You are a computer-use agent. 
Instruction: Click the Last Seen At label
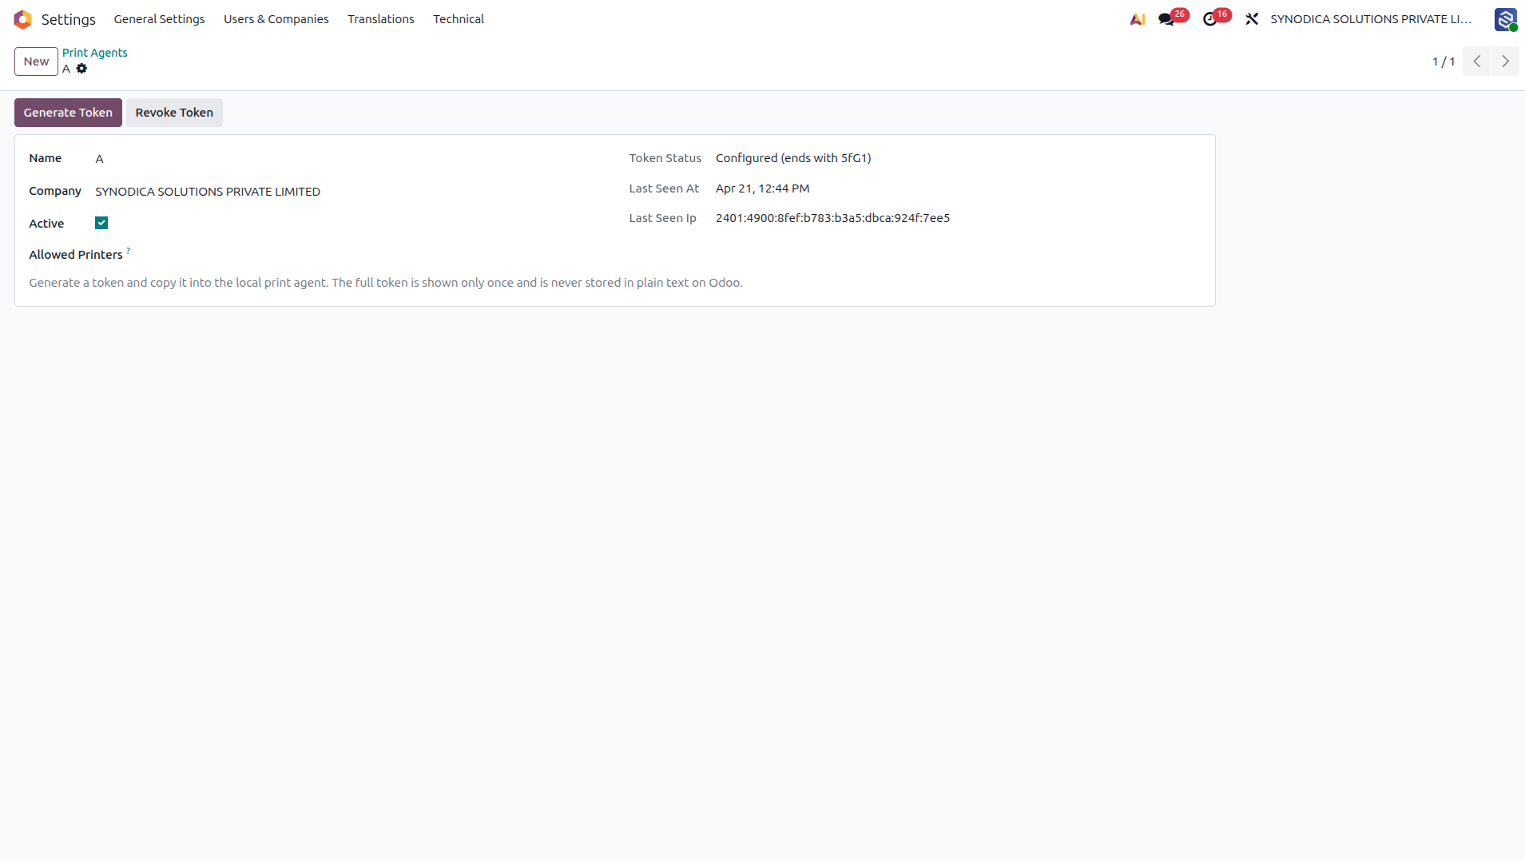(x=664, y=188)
